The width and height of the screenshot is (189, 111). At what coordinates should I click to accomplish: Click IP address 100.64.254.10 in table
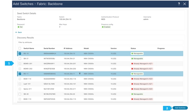tap(69, 53)
